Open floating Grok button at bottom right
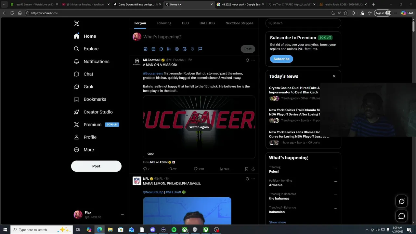This screenshot has height=234, width=416. point(402,201)
